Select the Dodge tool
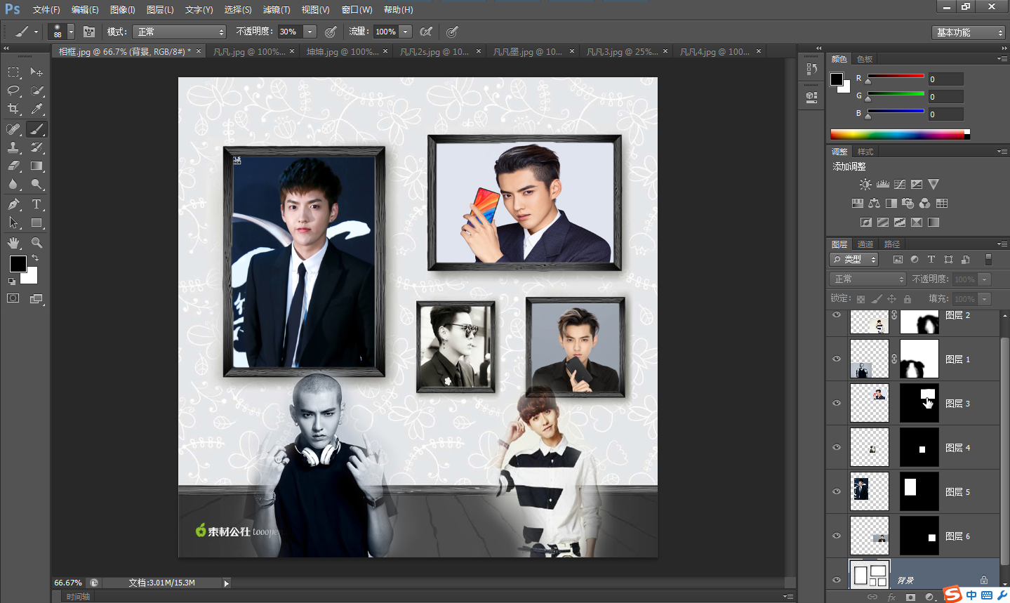The width and height of the screenshot is (1010, 603). tap(36, 185)
